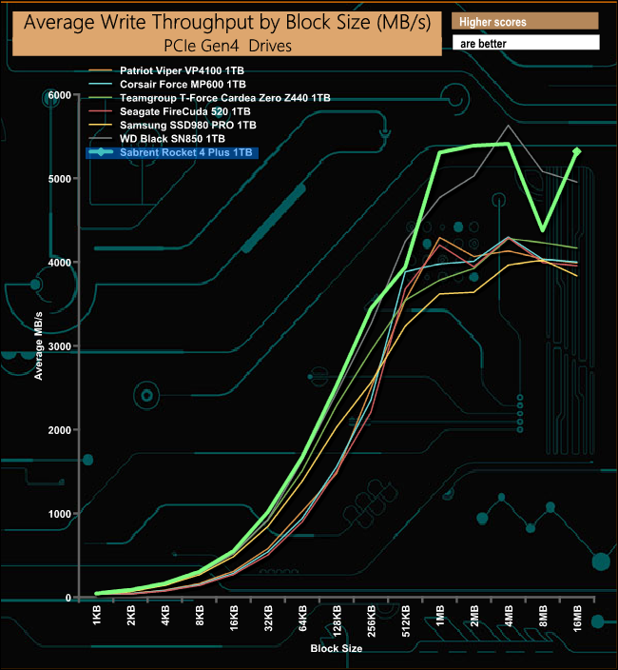
Task: Click the Corsair Force MP600 1TB legend entry
Action: click(x=167, y=84)
